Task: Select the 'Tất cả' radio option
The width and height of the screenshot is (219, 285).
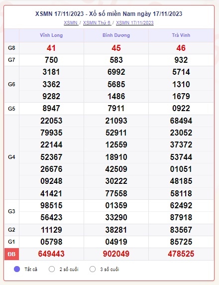Action: click(17, 269)
